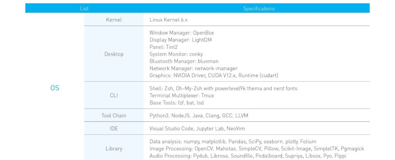Click the Graphics NVIDIA Driver line
395x160 pixels.
214,75
